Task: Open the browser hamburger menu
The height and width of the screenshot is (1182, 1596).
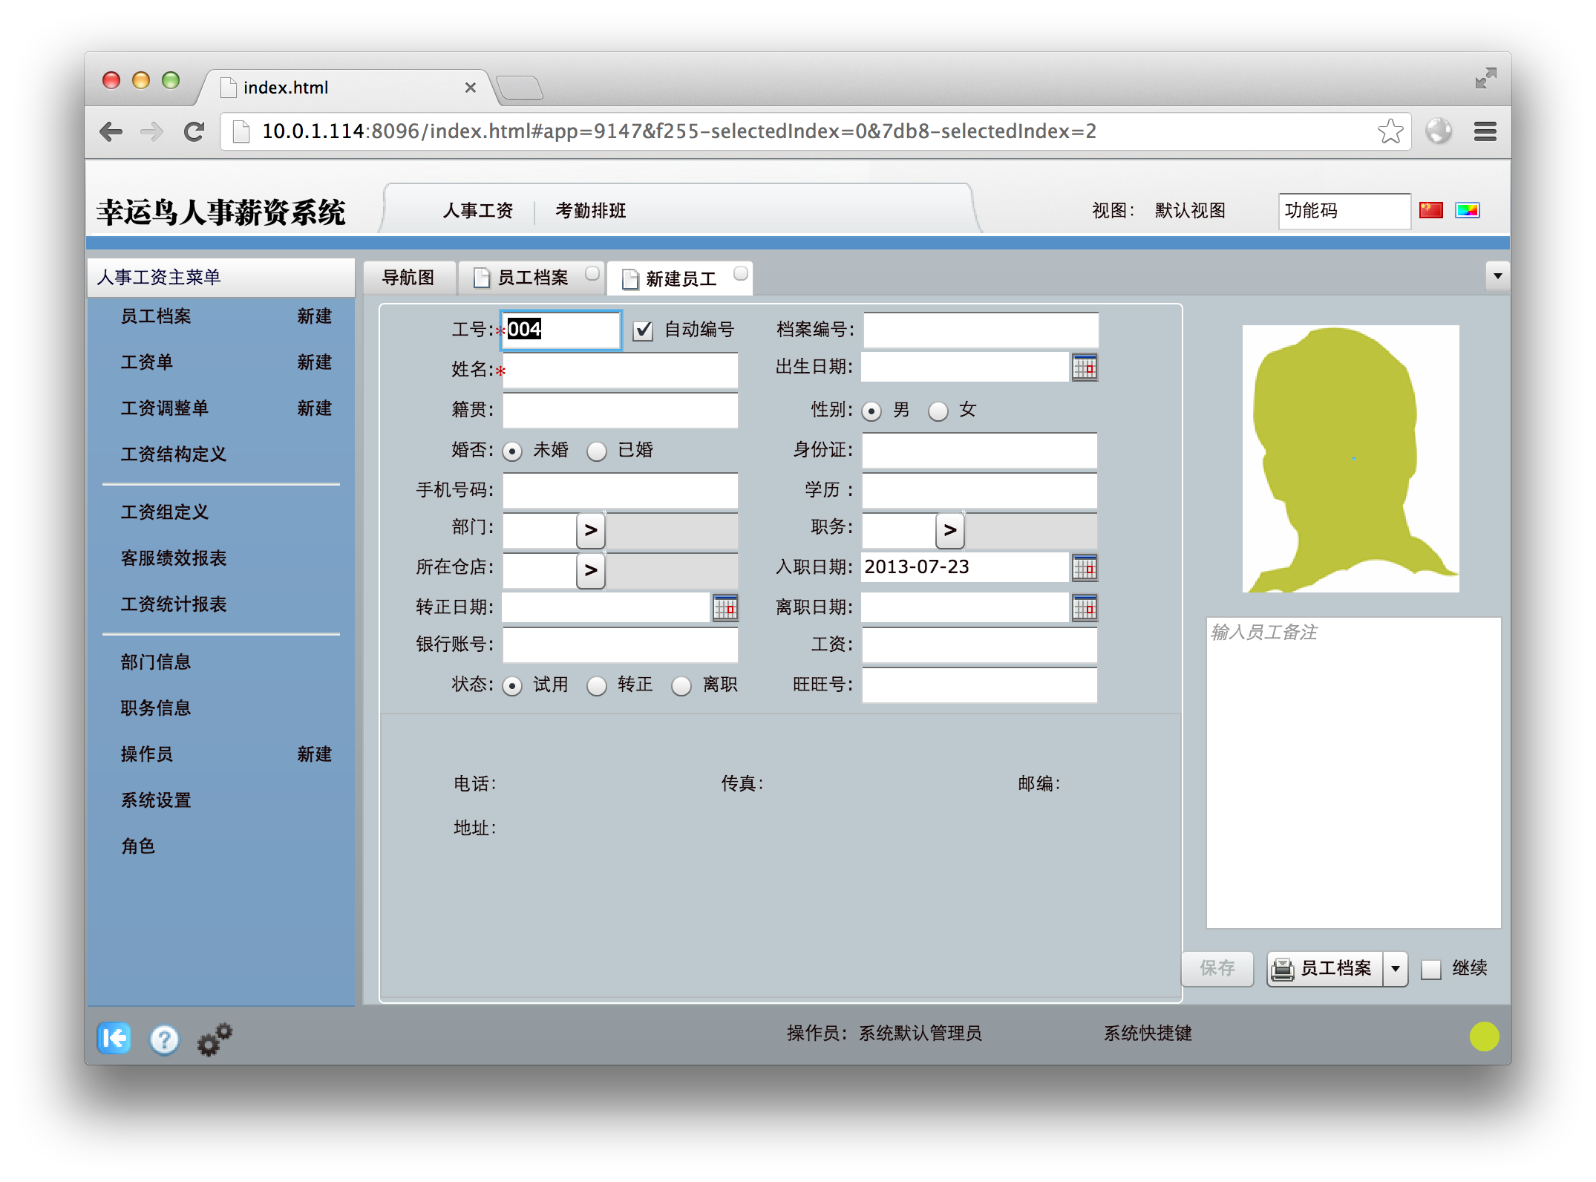Action: tap(1485, 131)
